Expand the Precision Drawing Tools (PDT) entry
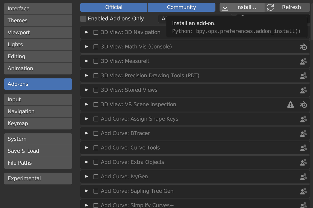This screenshot has width=313, height=208. [87, 75]
